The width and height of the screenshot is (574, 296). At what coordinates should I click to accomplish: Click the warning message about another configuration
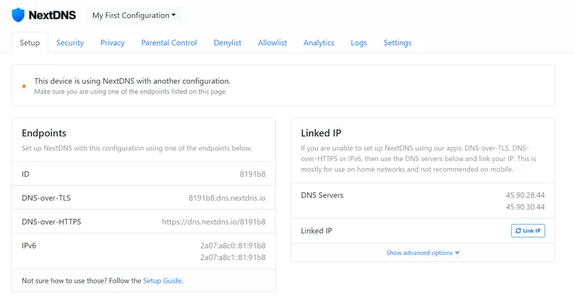coord(133,81)
